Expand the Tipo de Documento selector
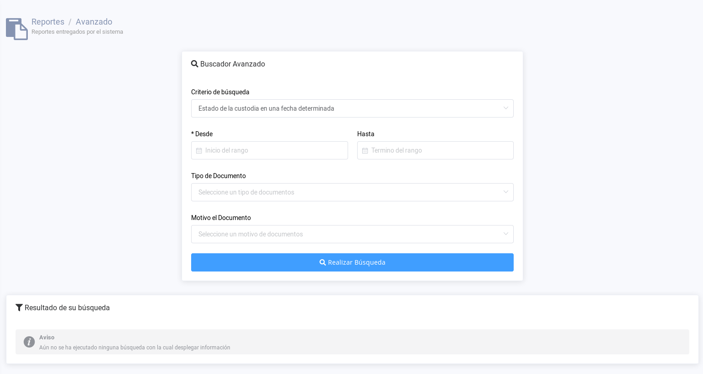Screen dimensions: 703x374 352,192
